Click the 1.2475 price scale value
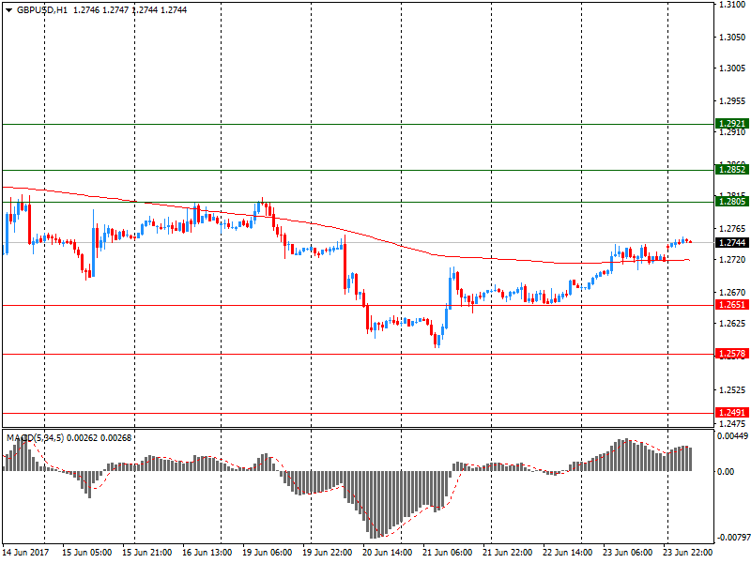This screenshot has height=563, width=751. 732,424
